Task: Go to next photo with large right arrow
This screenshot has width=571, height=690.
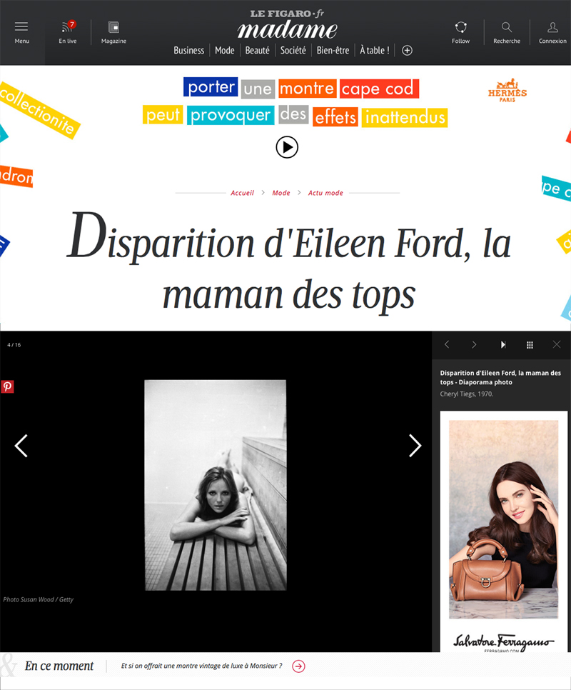Action: tap(415, 446)
